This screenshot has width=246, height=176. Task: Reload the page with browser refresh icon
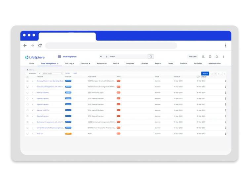pos(40,46)
